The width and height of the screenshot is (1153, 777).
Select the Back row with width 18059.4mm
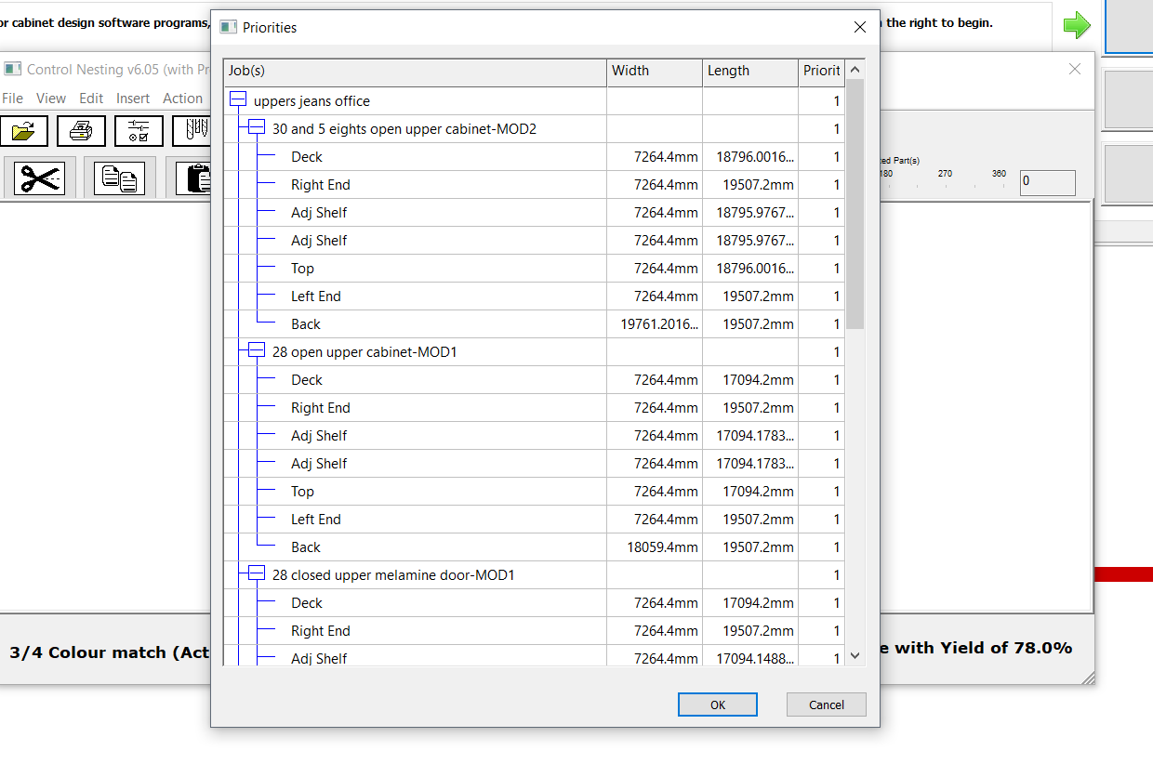(306, 547)
